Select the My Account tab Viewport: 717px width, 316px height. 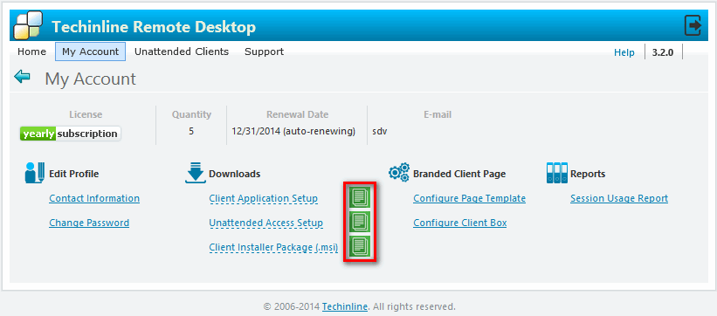point(91,52)
